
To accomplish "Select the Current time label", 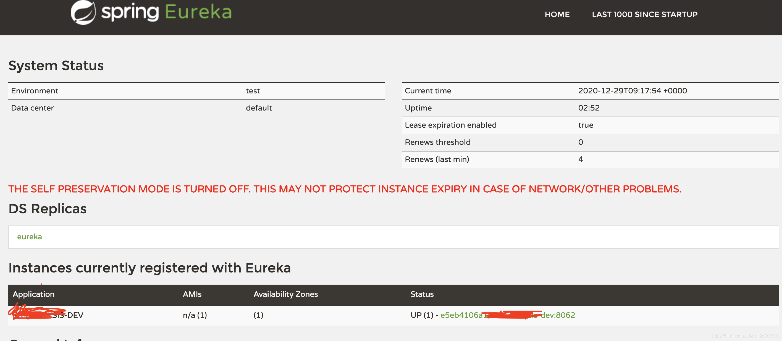I will tap(428, 91).
